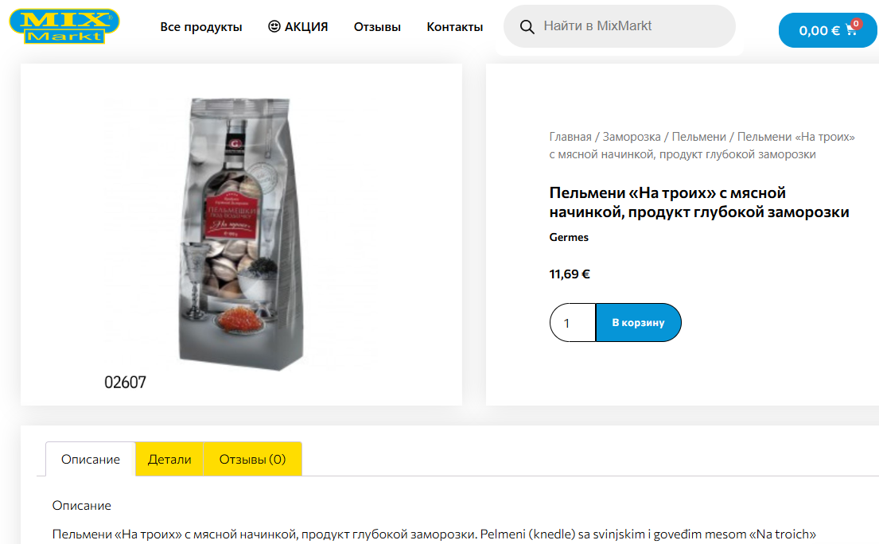
Task: Open the Отзывы menu item
Action: tap(377, 27)
